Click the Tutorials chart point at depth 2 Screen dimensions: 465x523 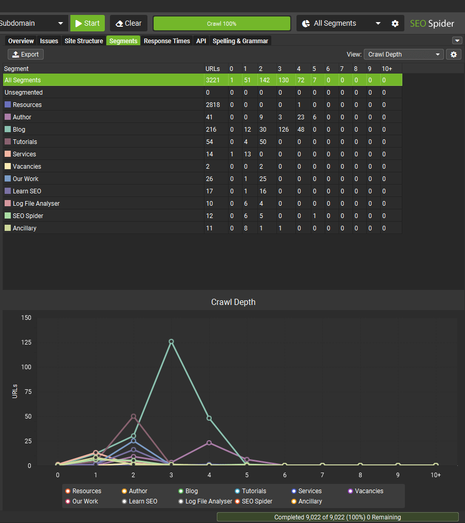pyautogui.click(x=134, y=416)
